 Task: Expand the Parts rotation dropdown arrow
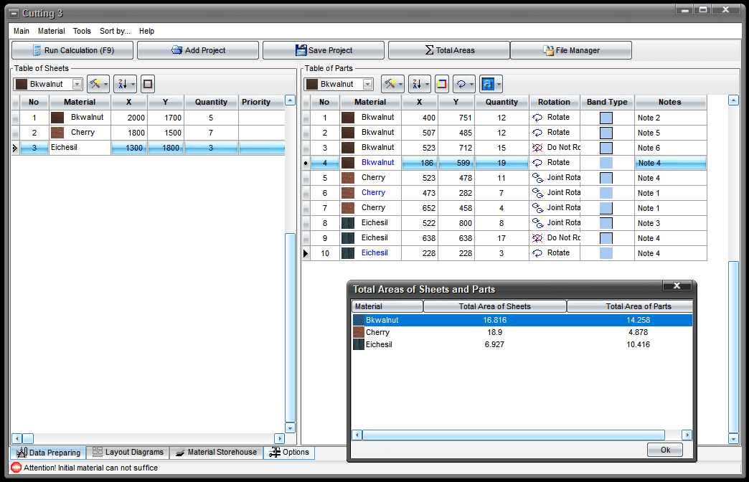pos(471,85)
